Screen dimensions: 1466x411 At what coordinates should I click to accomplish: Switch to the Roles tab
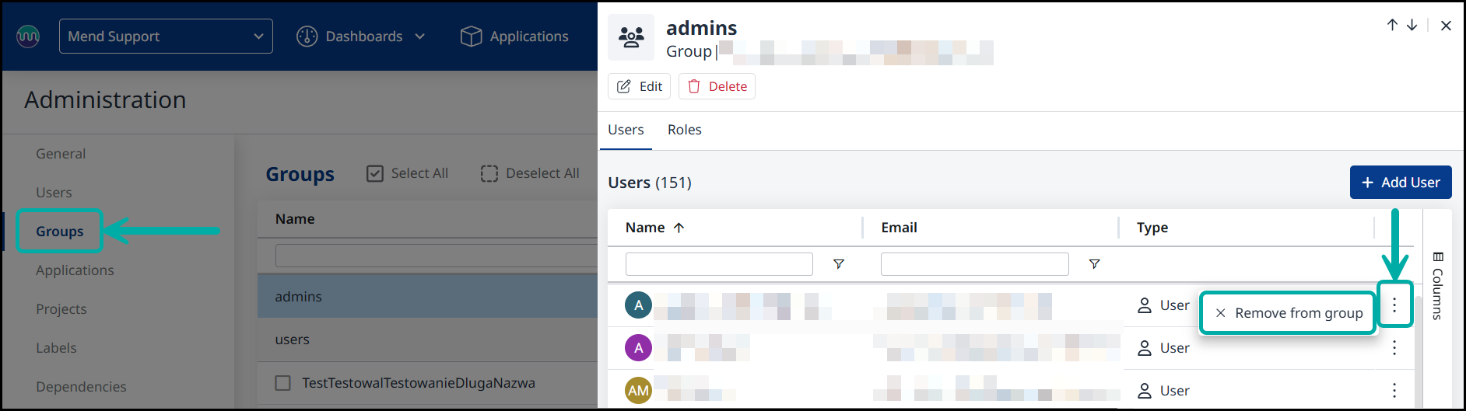pyautogui.click(x=684, y=130)
